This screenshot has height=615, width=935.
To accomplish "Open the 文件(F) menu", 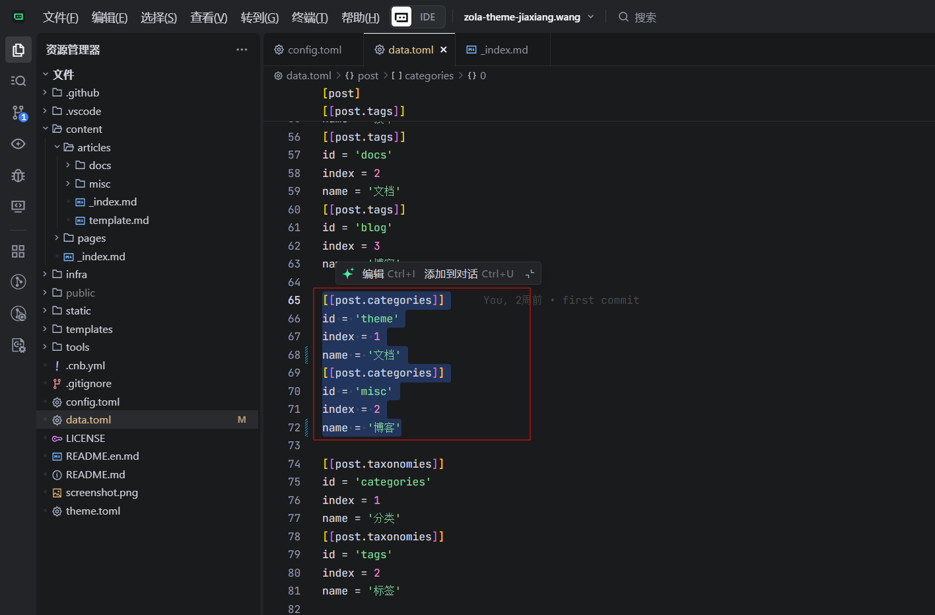I will tap(61, 17).
